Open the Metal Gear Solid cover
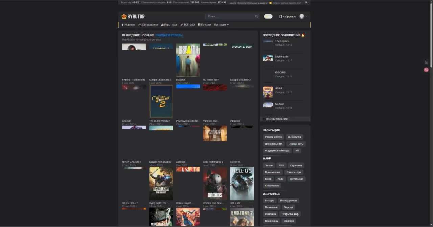Screen dimensions: 433x227 pyautogui.click(x=161, y=217)
